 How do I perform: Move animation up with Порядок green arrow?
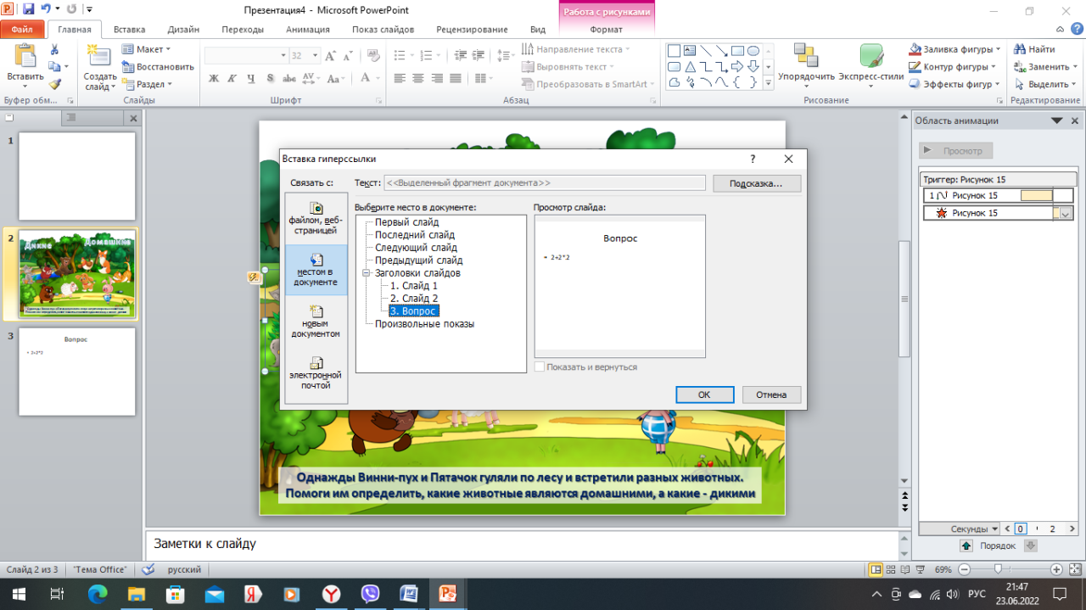pyautogui.click(x=966, y=546)
